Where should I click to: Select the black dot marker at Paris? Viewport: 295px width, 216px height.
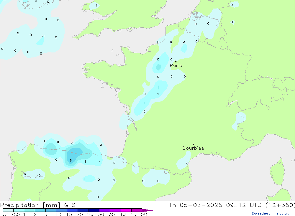176,62
